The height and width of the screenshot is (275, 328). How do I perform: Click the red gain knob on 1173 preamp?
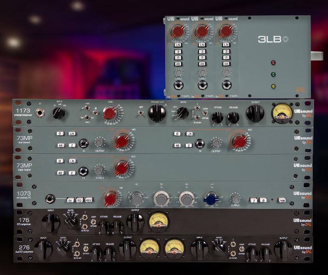[110, 113]
